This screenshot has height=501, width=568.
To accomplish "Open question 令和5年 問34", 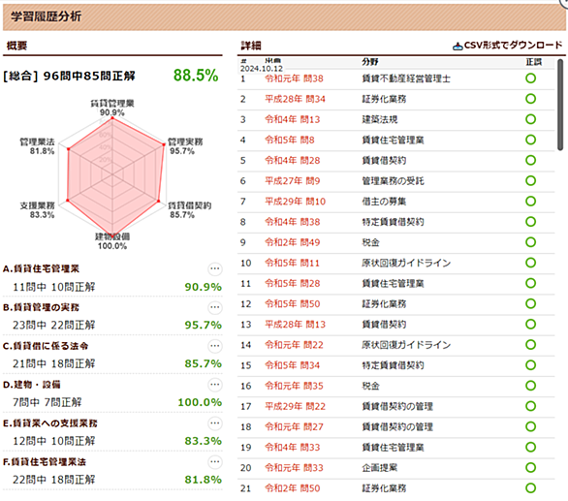I will pyautogui.click(x=293, y=365).
